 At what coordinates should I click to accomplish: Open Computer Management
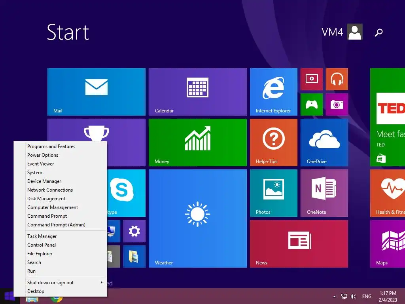[61, 207]
